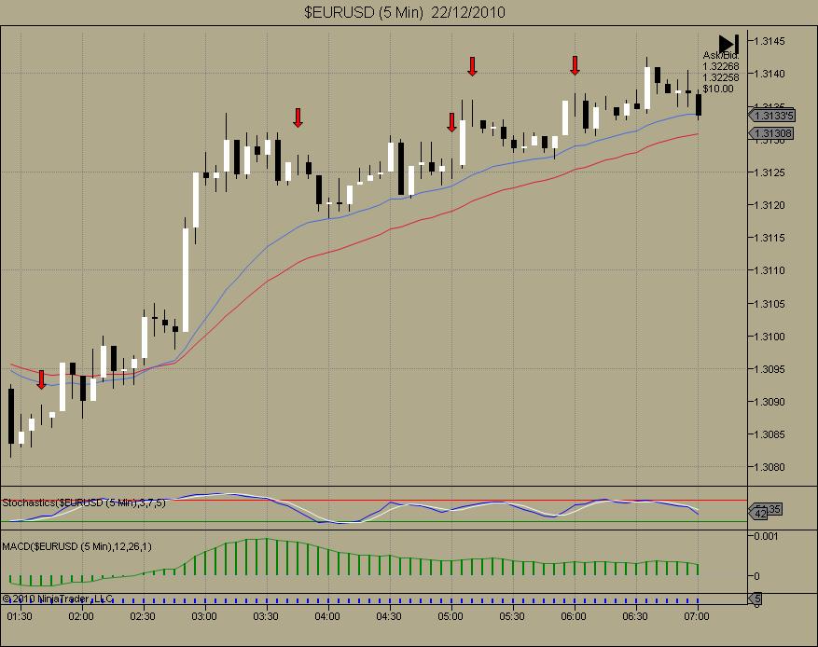The width and height of the screenshot is (818, 647).
Task: Click the 07:00 time axis label
Action: tap(697, 617)
